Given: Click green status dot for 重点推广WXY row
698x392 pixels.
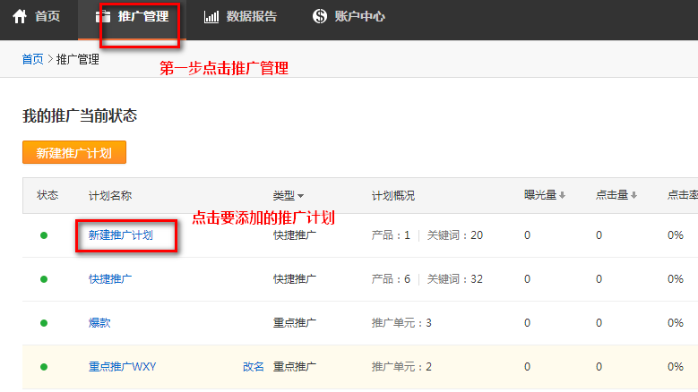Looking at the screenshot, I should [x=43, y=366].
